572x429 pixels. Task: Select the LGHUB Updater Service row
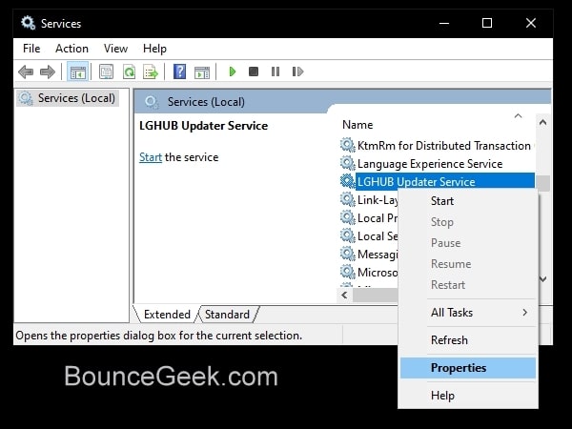pyautogui.click(x=445, y=182)
